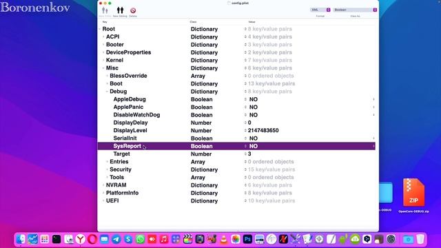The image size is (441, 248).
Task: Expand the BlessOverride array row
Action: tap(107, 76)
